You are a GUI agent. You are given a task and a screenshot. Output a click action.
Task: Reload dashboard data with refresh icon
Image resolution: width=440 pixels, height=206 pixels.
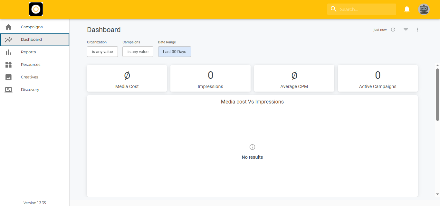(x=393, y=30)
